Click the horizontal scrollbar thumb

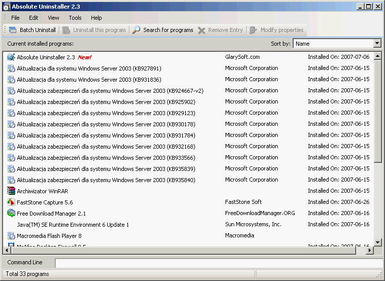click(x=183, y=251)
